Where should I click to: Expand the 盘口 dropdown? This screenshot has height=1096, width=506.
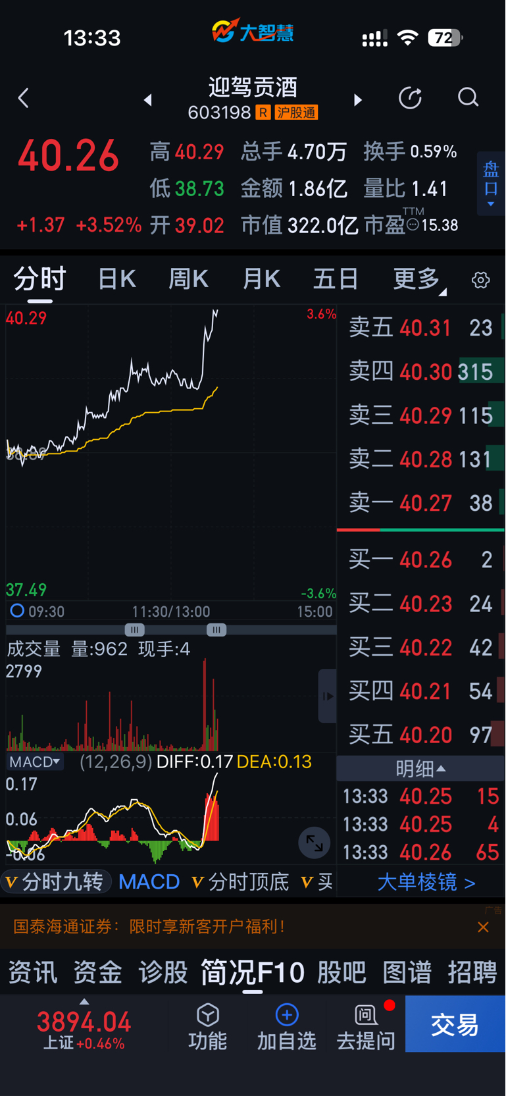[x=491, y=184]
